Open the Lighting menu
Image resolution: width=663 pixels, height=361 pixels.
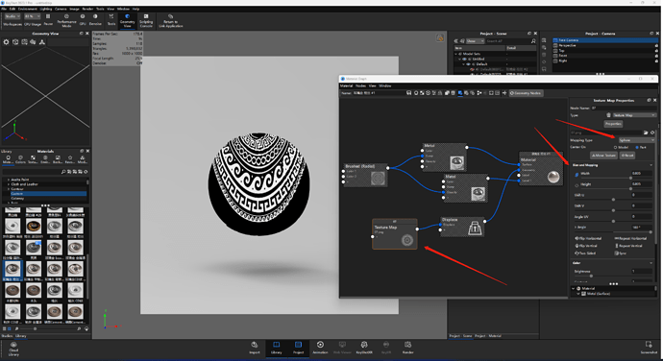point(46,9)
